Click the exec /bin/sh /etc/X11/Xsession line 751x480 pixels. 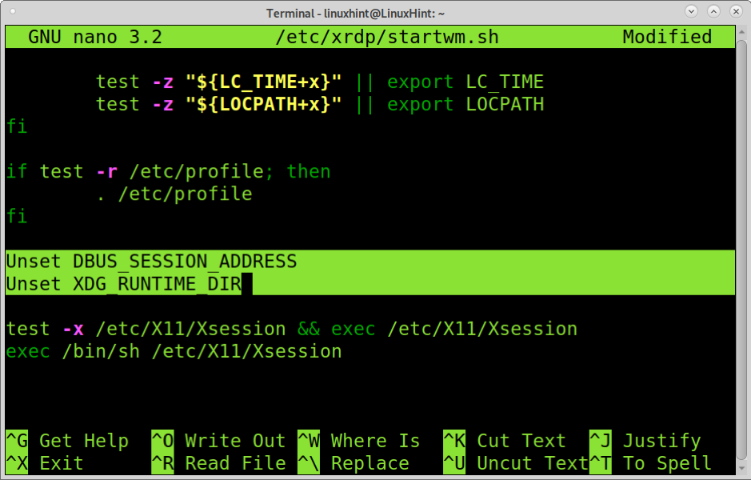click(174, 352)
